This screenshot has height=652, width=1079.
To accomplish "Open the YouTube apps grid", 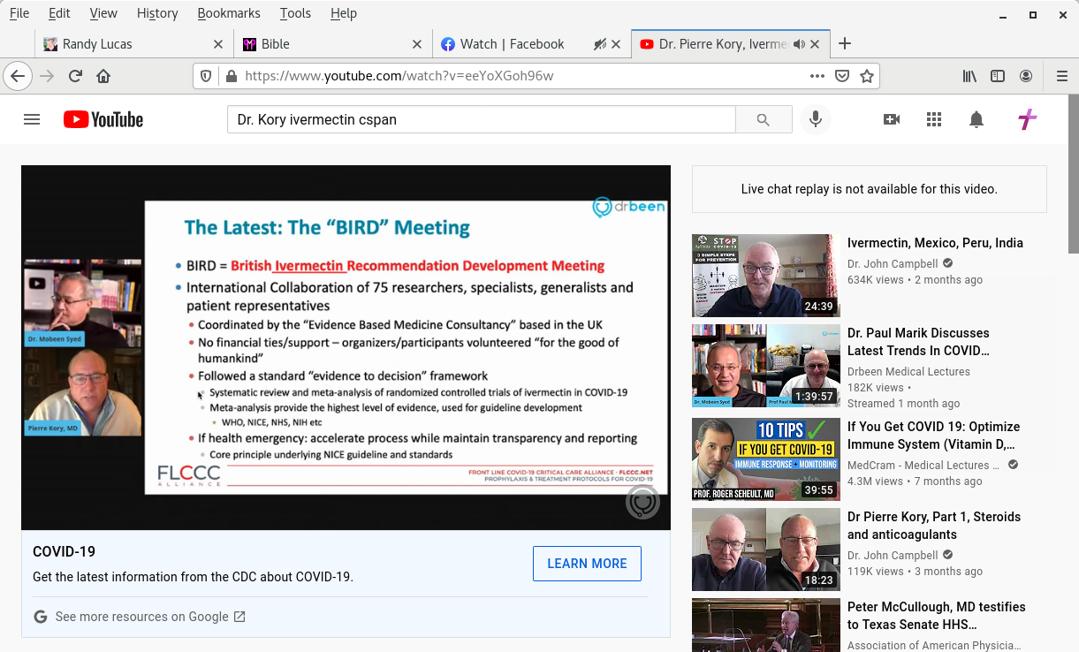I will [x=934, y=119].
